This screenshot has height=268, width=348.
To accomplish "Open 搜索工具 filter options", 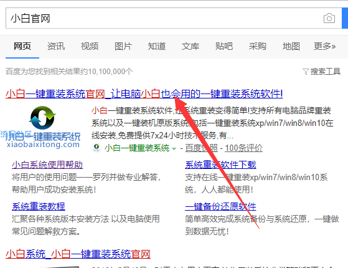I will [326, 72].
